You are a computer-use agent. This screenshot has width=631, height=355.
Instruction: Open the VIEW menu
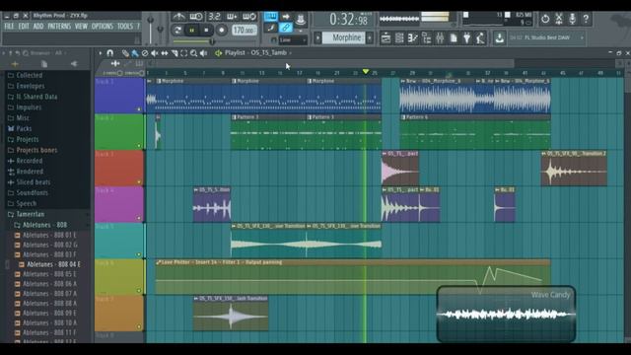click(81, 27)
